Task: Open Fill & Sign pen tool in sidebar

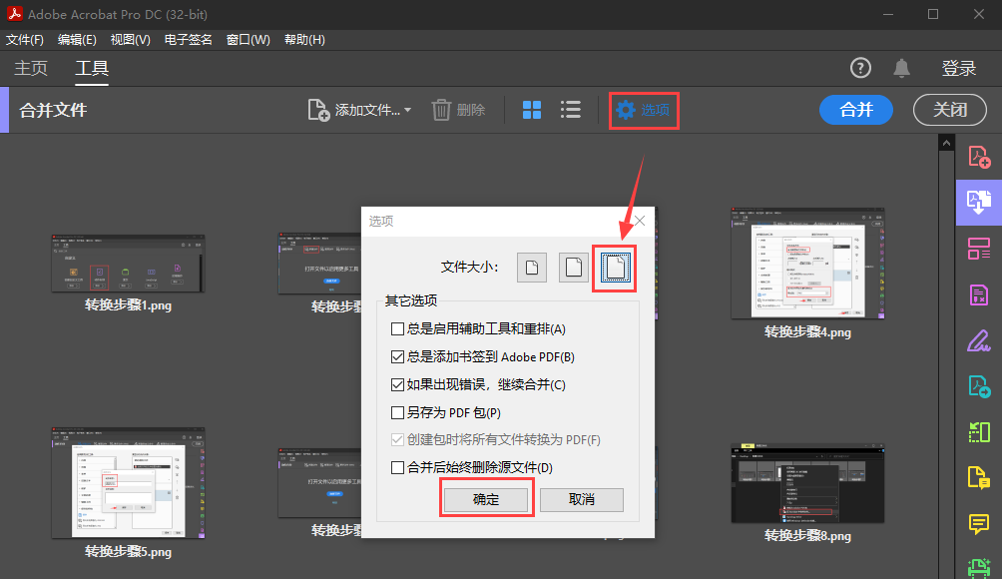Action: (978, 340)
